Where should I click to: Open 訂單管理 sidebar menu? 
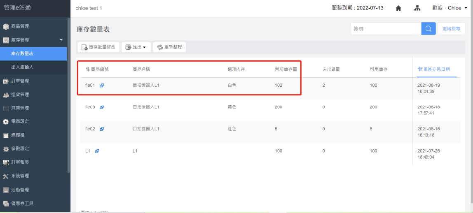(x=20, y=81)
